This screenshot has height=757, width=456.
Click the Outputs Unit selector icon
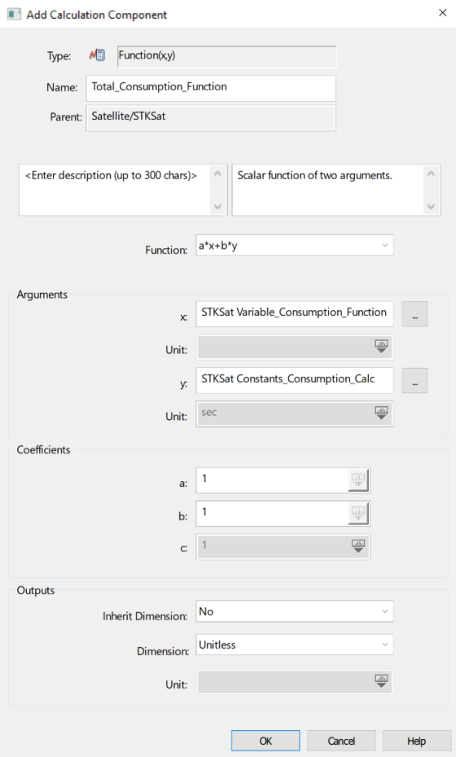point(381,681)
